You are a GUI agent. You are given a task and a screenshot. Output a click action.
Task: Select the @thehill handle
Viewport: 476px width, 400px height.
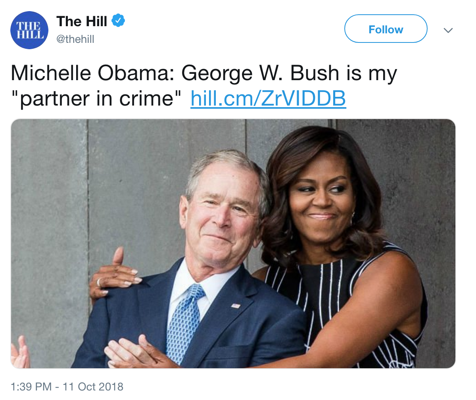click(x=75, y=39)
